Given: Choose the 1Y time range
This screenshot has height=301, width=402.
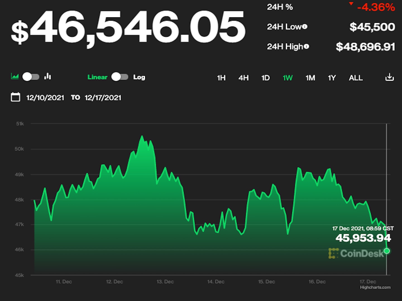Looking at the screenshot, I should coord(332,78).
